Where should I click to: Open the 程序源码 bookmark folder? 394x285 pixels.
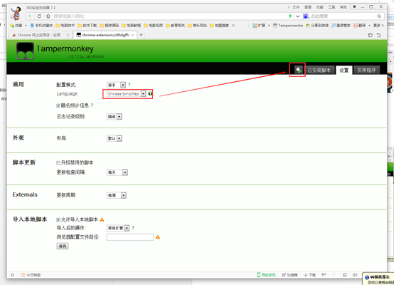(x=110, y=26)
